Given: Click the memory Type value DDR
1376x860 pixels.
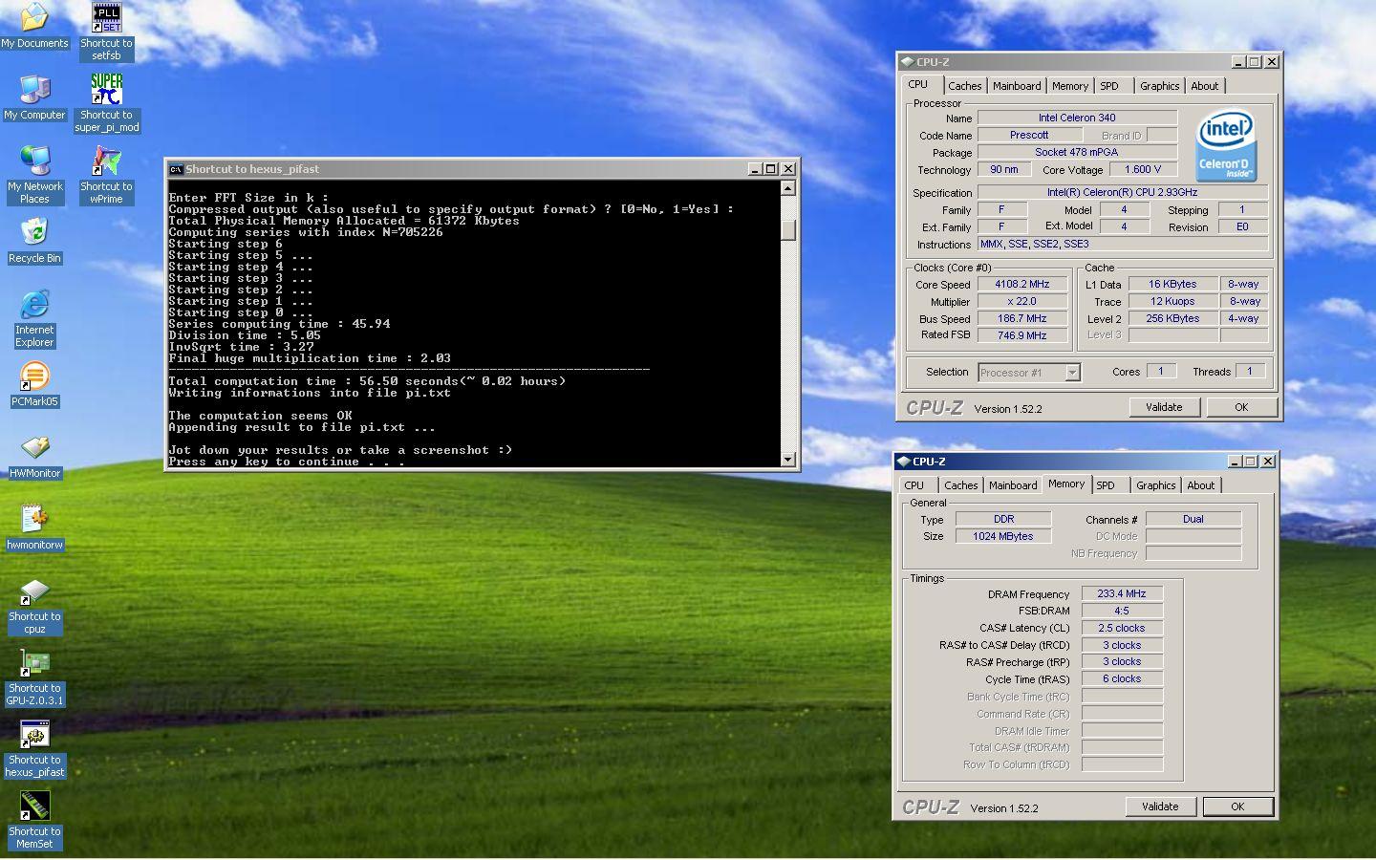Looking at the screenshot, I should pos(1003,519).
